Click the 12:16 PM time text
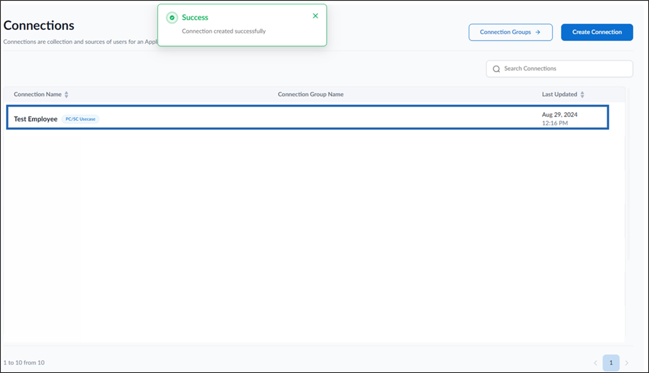The height and width of the screenshot is (373, 649). pos(554,123)
